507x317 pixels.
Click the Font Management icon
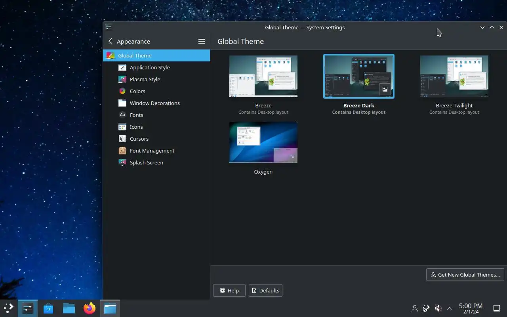(122, 151)
